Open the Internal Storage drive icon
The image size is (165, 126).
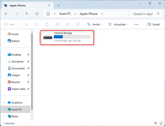click(x=48, y=37)
